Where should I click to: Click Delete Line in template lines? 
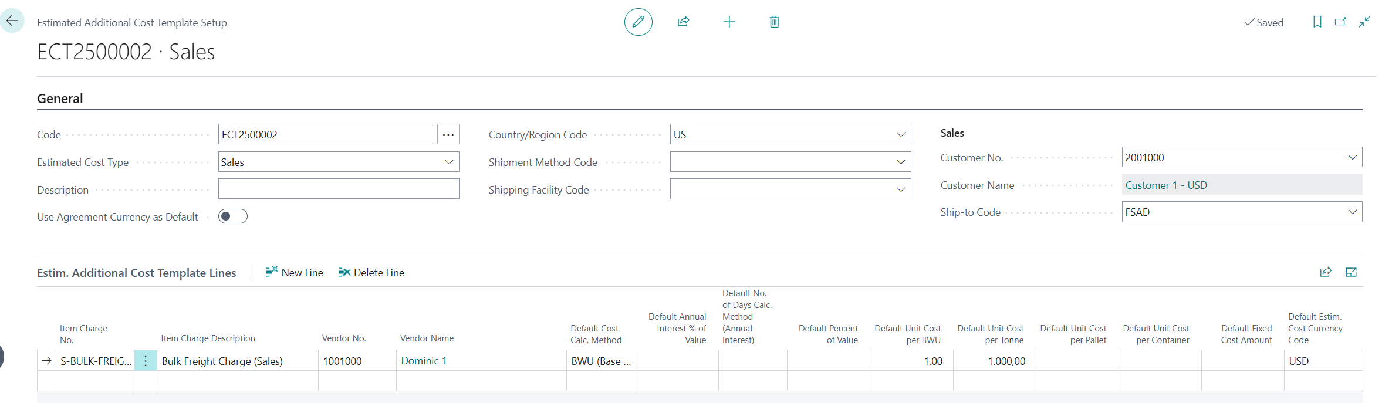[x=371, y=272]
